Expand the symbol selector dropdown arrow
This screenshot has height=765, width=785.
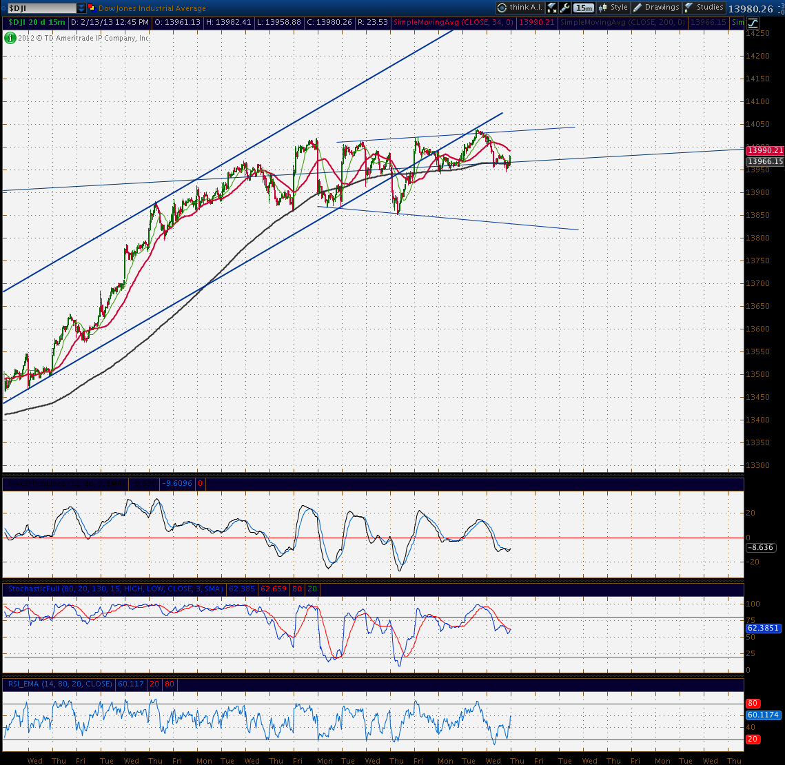point(81,8)
